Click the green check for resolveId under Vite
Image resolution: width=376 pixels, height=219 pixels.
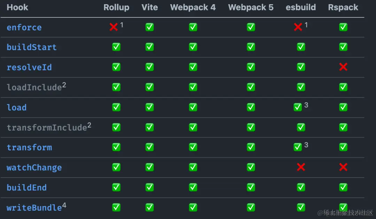point(150,67)
